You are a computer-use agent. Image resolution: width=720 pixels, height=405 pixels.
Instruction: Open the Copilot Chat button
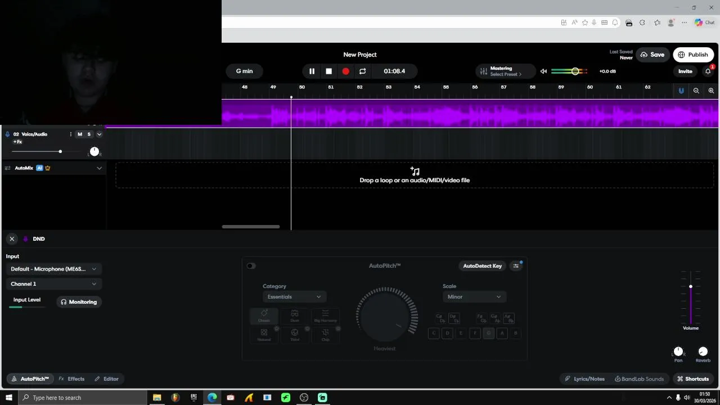704,22
